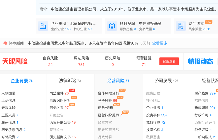This screenshot has height=140, width=218.
Task: Click 开庭公告 greyed item
Action: coord(57,115)
